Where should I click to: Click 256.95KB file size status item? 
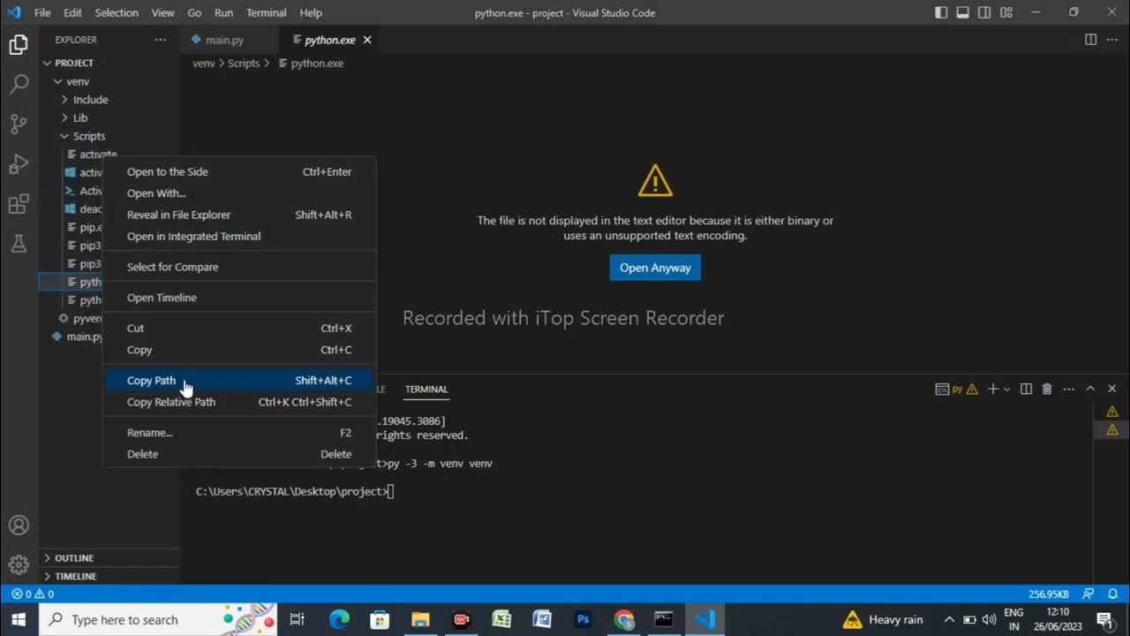pos(1049,594)
